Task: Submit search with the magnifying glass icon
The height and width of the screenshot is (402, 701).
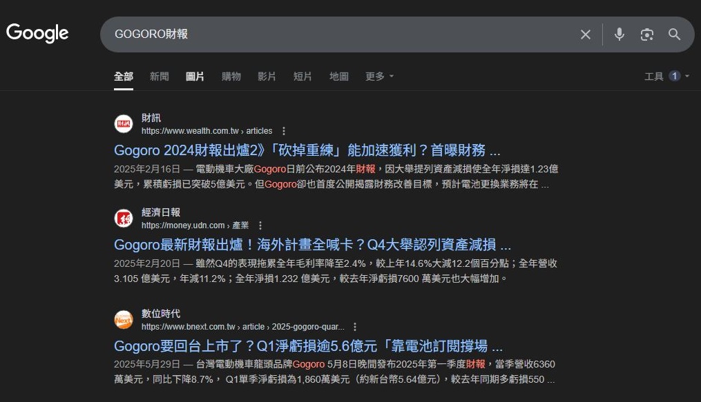Action: pos(674,34)
